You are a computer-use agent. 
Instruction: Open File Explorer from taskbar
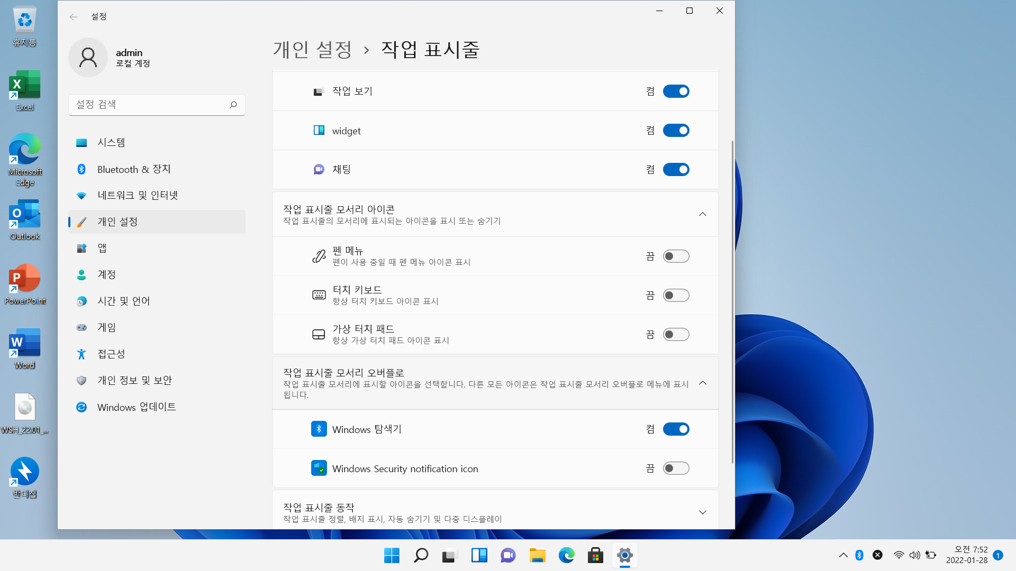(x=537, y=556)
